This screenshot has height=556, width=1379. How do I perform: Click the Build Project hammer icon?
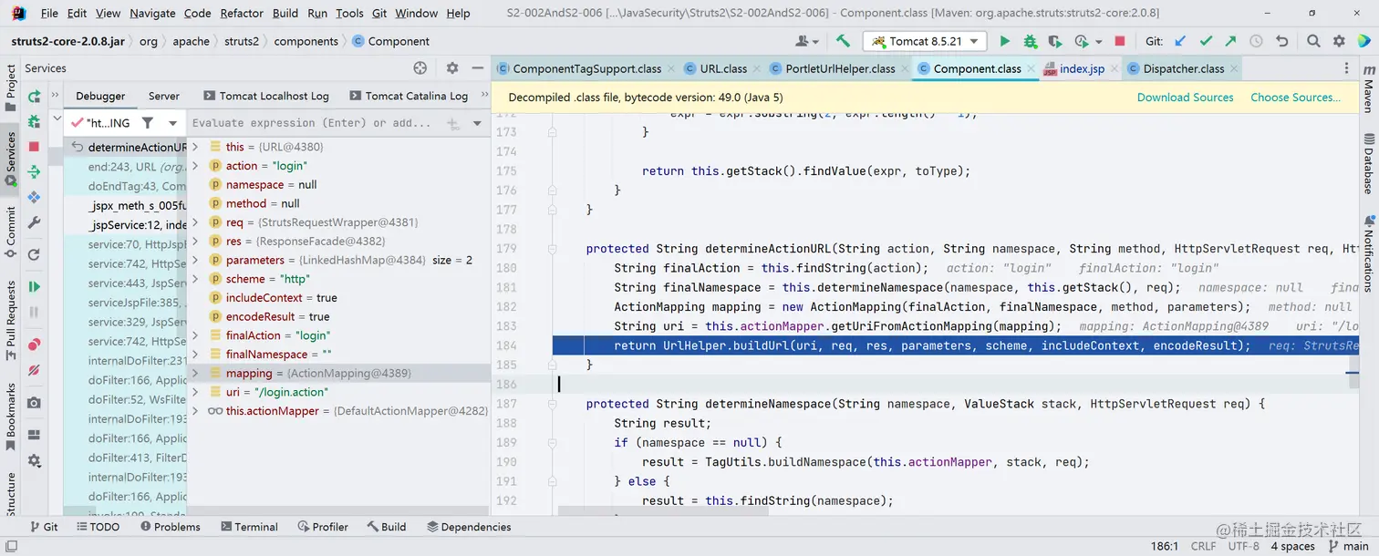point(843,41)
